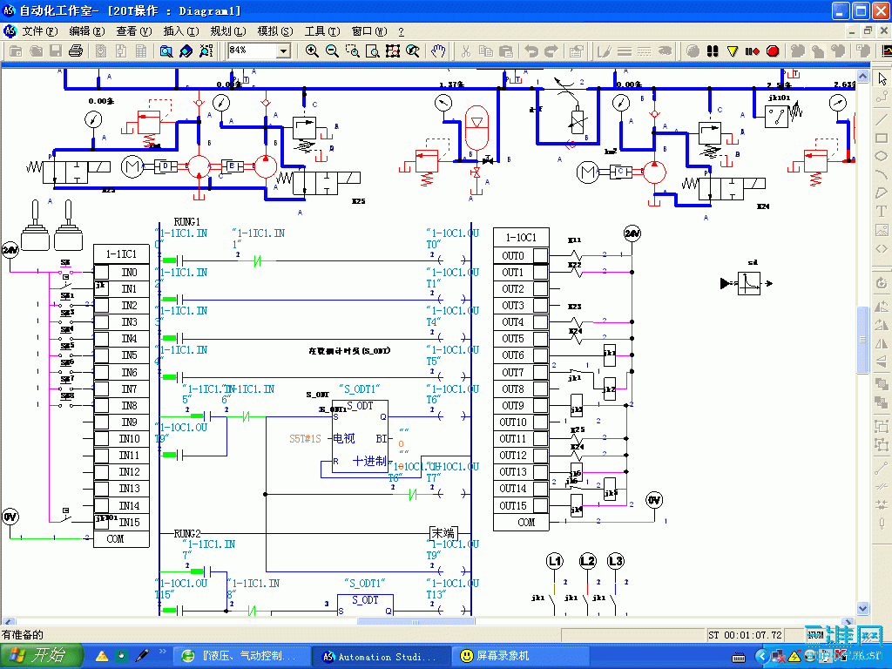Click the vertical scrollbar down arrow
Screen dimensions: 892x669
(x=863, y=609)
